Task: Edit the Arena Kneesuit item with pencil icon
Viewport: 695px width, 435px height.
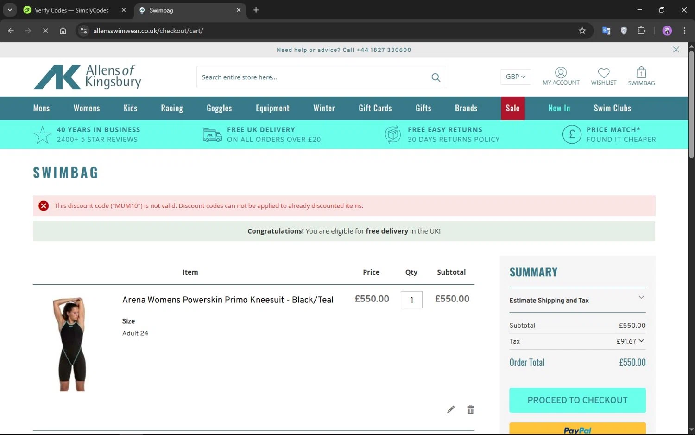Action: pos(450,409)
